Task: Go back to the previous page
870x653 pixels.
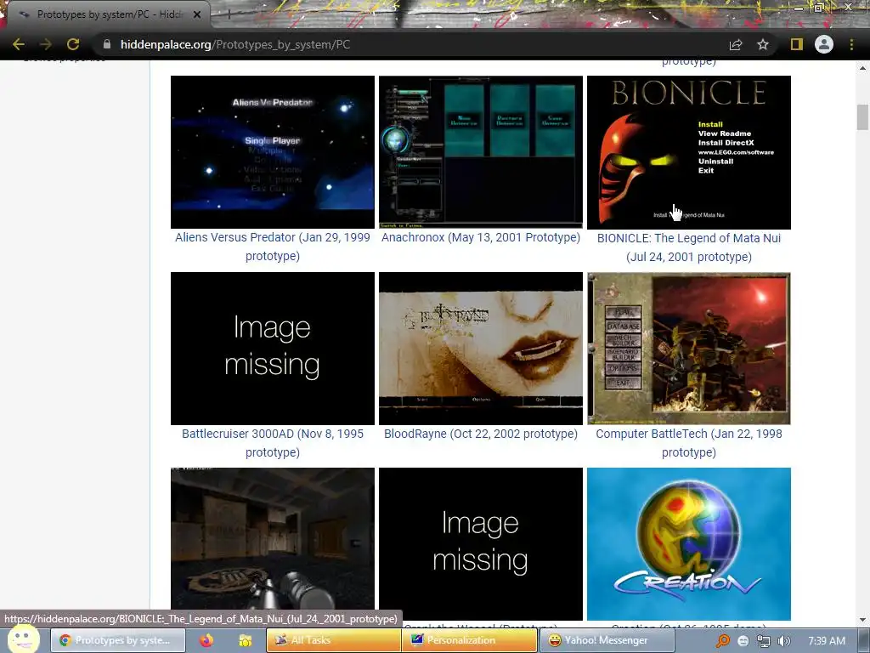Action: point(19,44)
